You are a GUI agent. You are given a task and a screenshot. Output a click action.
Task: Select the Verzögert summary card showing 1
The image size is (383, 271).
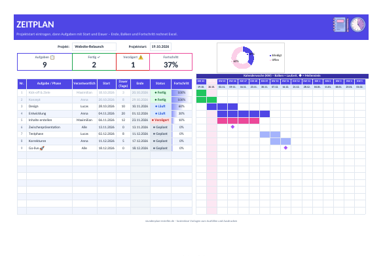(x=133, y=62)
